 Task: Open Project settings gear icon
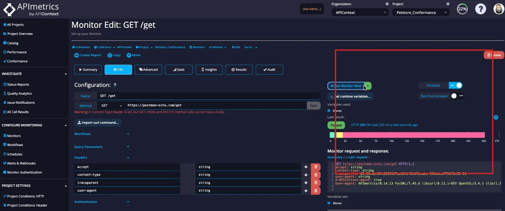(x=448, y=4)
